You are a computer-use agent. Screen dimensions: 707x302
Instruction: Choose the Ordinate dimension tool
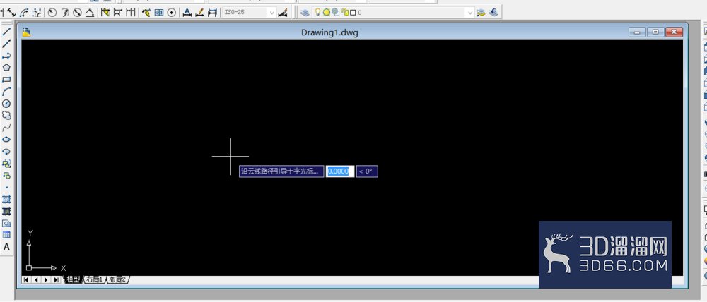tap(36, 13)
